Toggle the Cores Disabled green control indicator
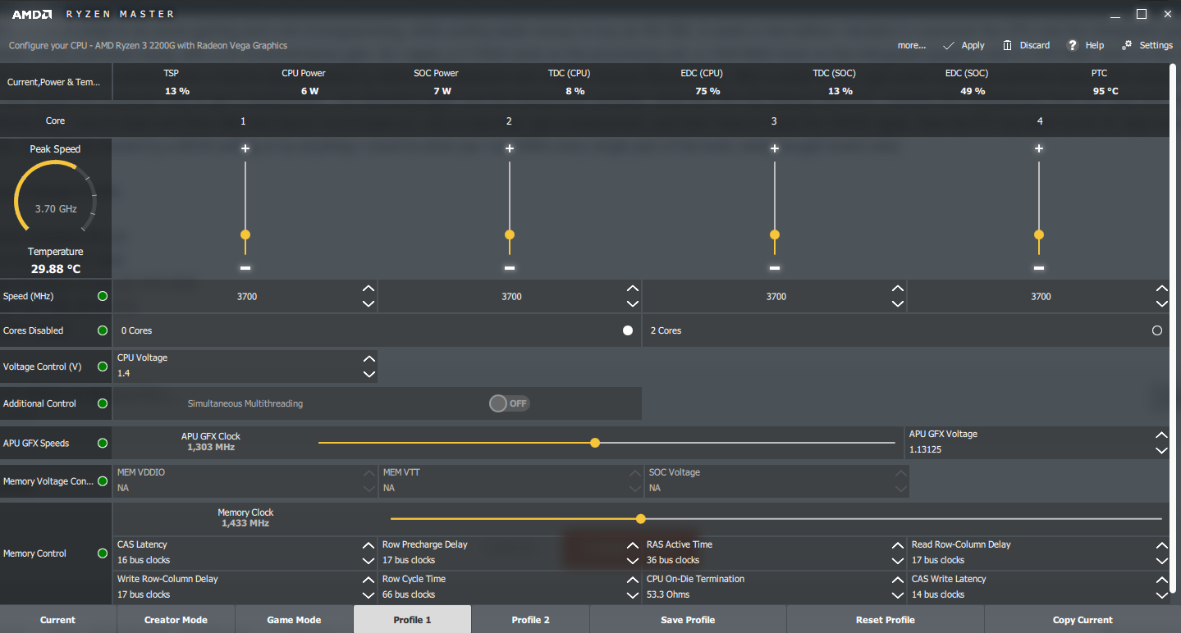Screen dimensions: 1181x633 103,330
